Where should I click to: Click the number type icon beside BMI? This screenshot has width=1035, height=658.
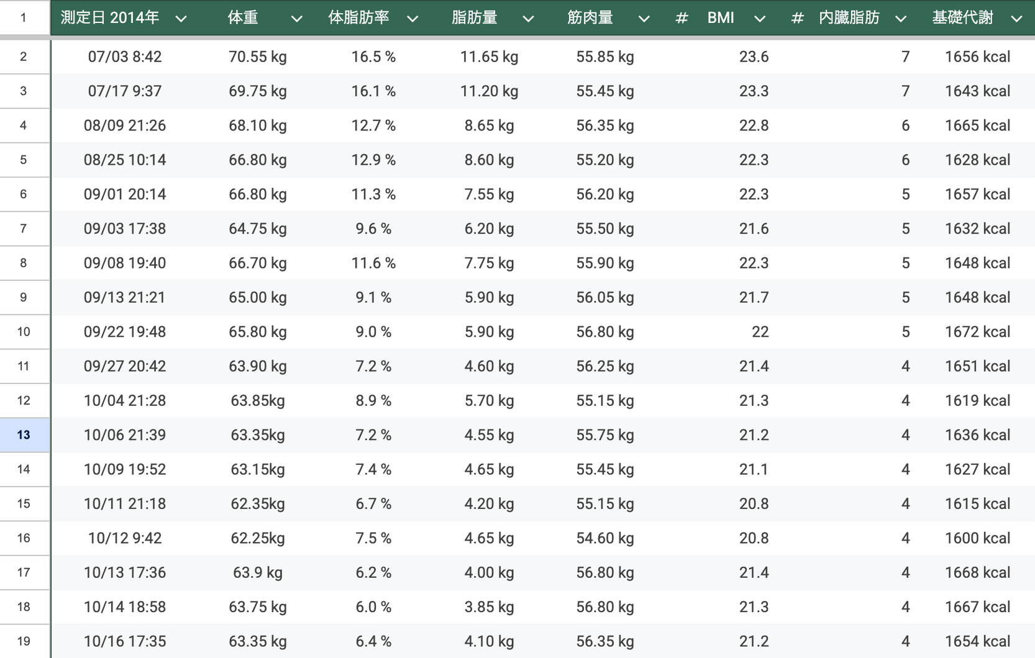682,19
